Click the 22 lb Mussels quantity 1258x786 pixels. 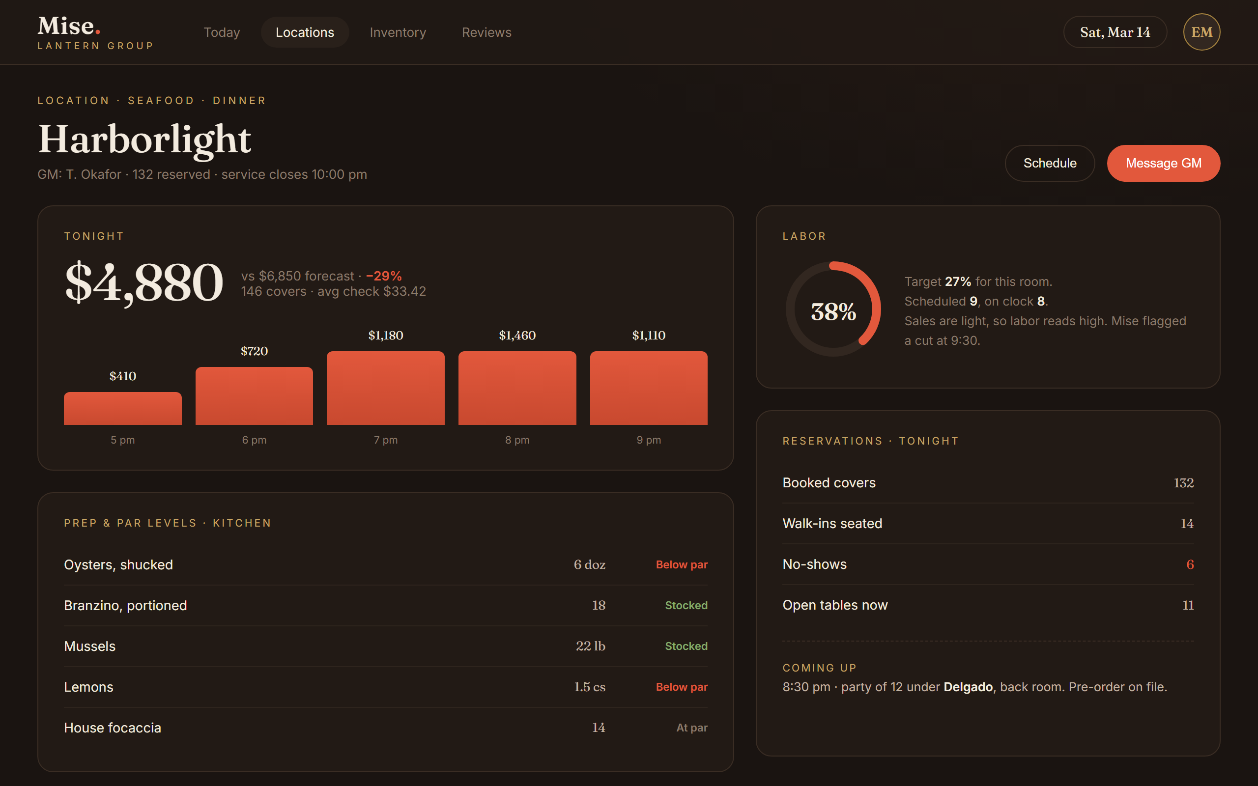pyautogui.click(x=591, y=646)
